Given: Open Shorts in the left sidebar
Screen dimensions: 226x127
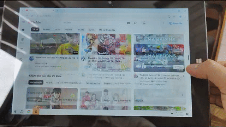Looking at the screenshot, I should pos(22,40).
